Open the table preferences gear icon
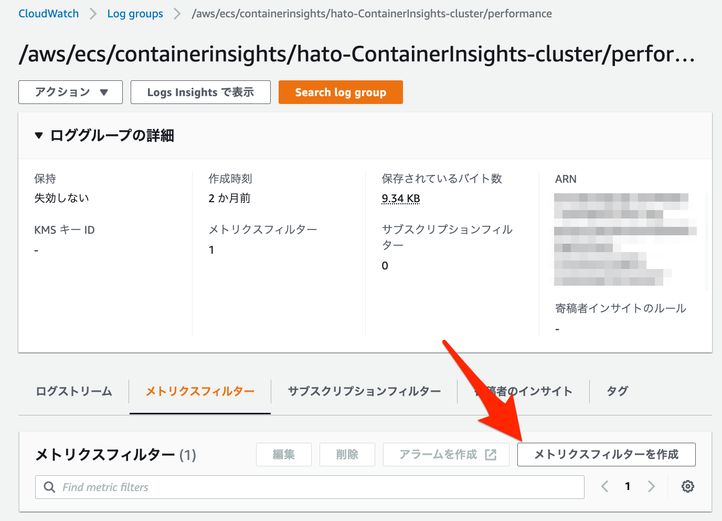This screenshot has height=521, width=722. tap(687, 486)
